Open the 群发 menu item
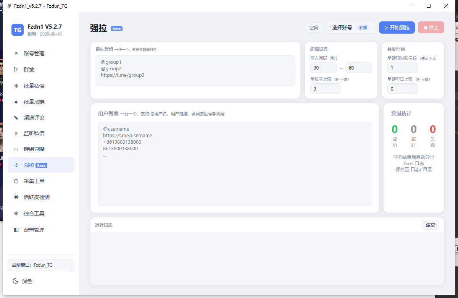 41,70
